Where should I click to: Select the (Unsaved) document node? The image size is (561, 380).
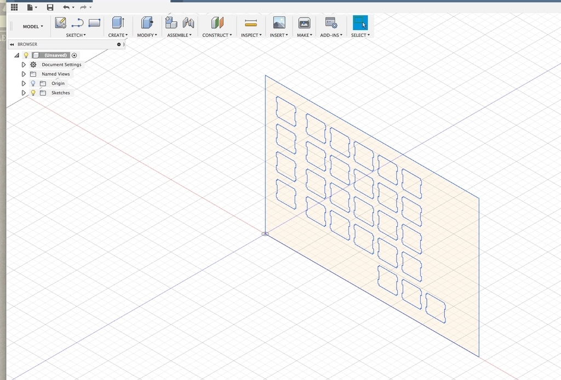pos(55,55)
